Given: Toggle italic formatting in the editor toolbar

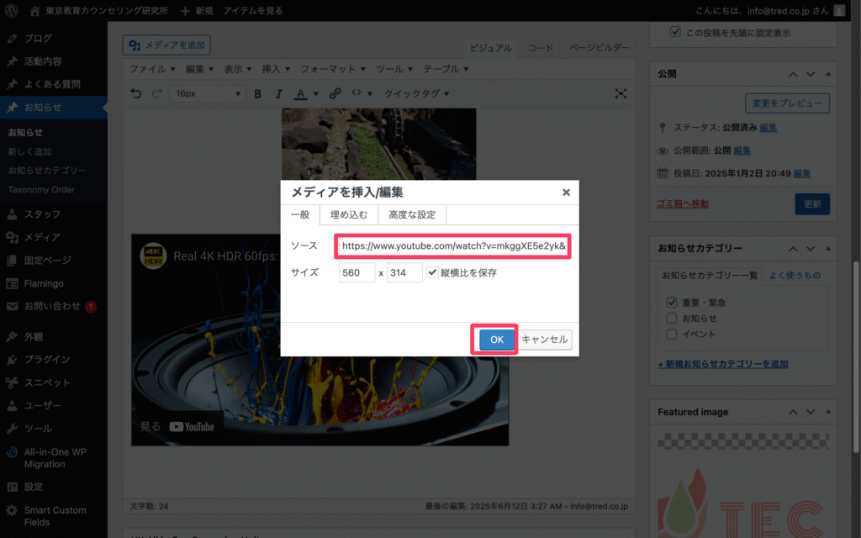Looking at the screenshot, I should click(x=278, y=93).
